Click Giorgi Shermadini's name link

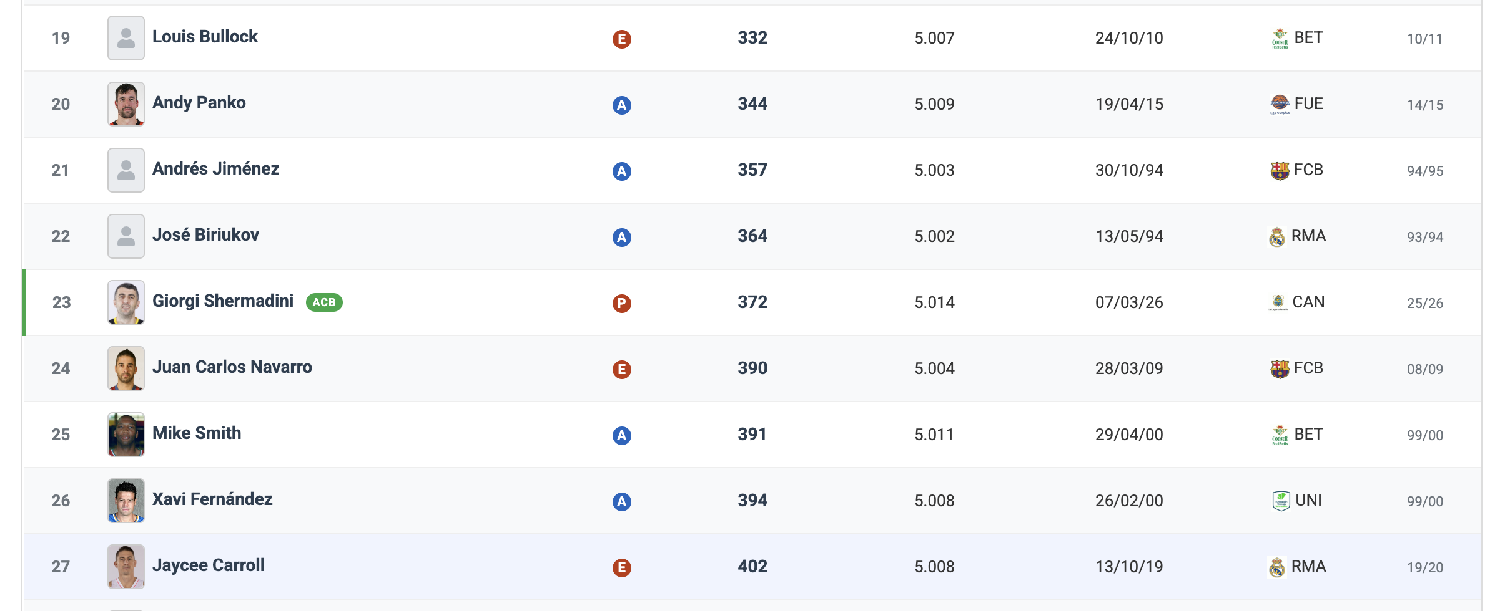[222, 301]
